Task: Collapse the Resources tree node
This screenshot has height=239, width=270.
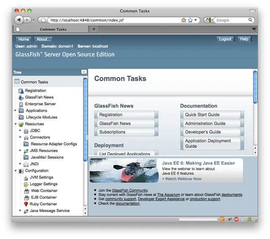Action: 16,124
